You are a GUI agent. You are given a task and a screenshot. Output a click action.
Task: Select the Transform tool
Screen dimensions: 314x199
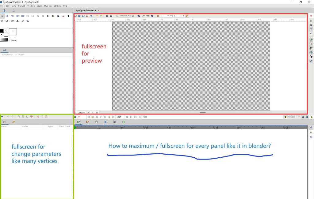coord(2,16)
